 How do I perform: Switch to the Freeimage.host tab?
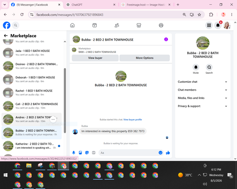point(146,5)
